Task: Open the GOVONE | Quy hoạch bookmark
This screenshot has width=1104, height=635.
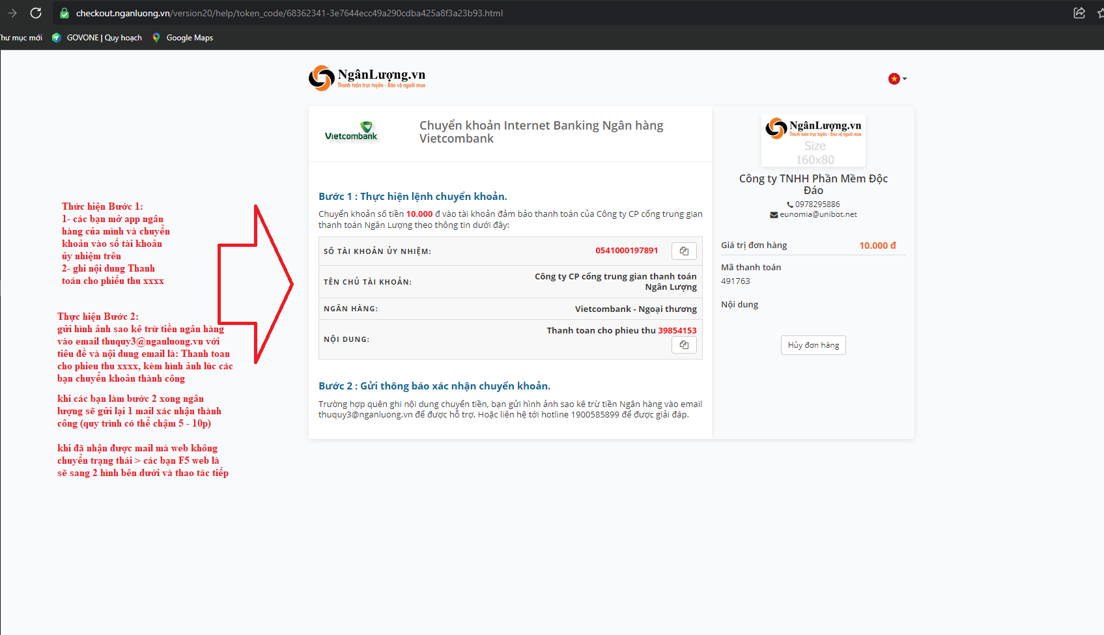Action: [x=96, y=38]
